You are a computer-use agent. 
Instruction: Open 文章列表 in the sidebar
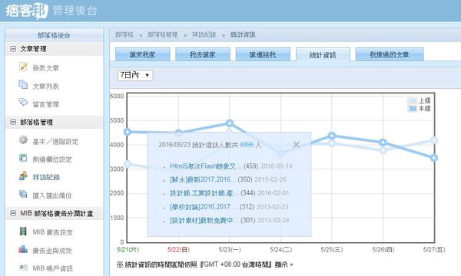46,86
